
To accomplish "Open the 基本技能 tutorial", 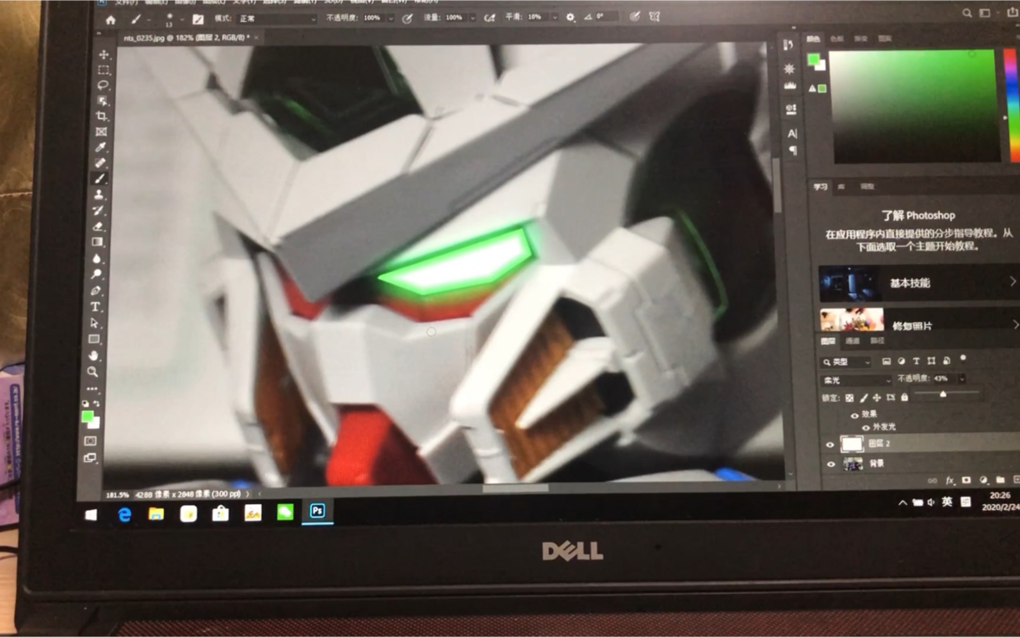I will 918,282.
